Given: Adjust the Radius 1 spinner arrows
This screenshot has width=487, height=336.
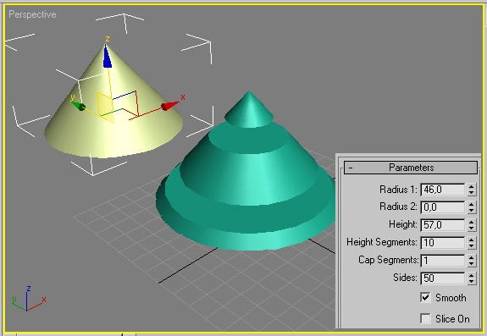Looking at the screenshot, I should point(471,190).
